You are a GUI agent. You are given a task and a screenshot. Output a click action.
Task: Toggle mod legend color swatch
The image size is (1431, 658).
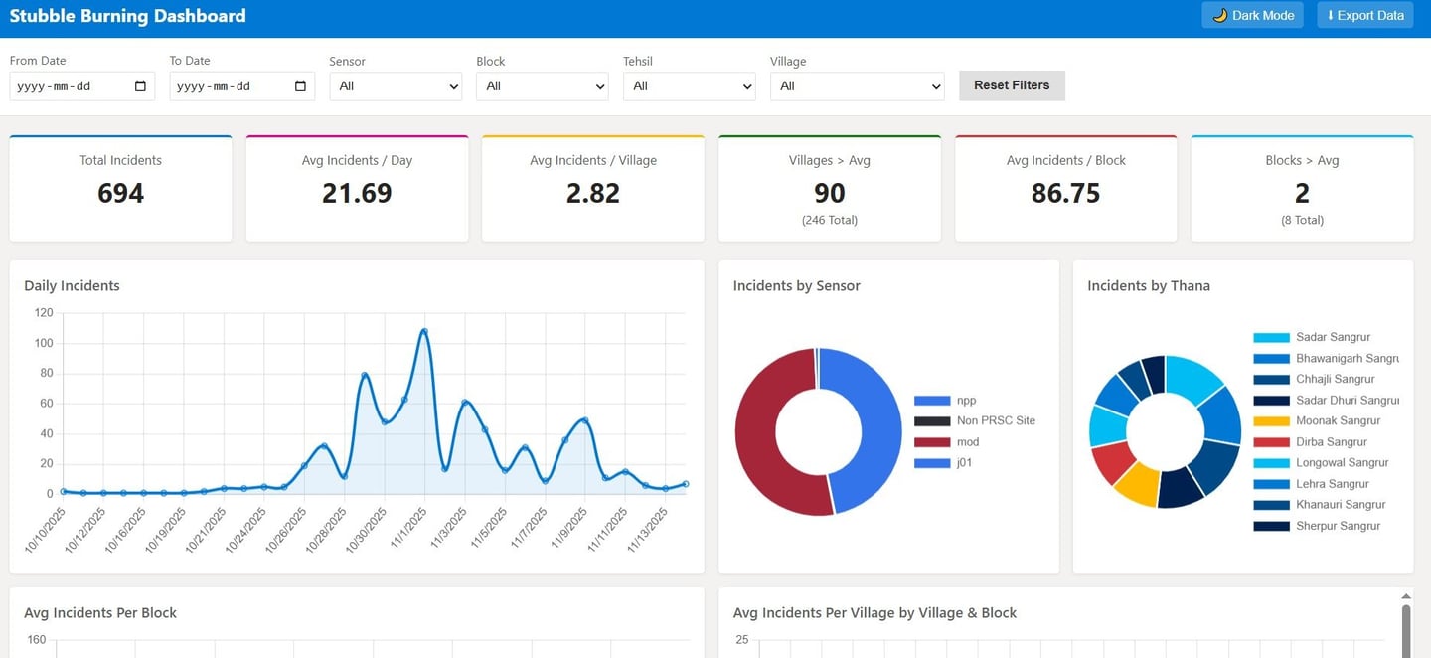(932, 442)
